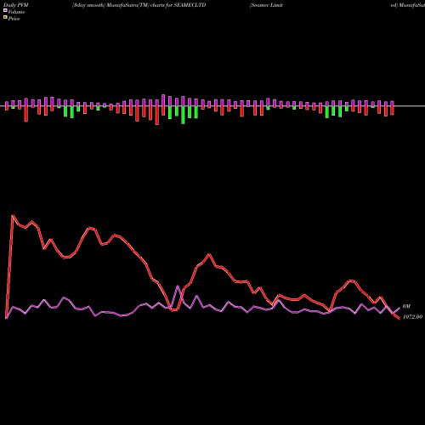Click the 'charts for SEAMECLTD' header text

[x=178, y=5]
